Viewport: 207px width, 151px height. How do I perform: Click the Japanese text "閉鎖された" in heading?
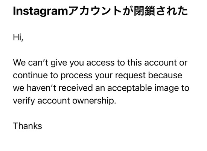point(161,11)
